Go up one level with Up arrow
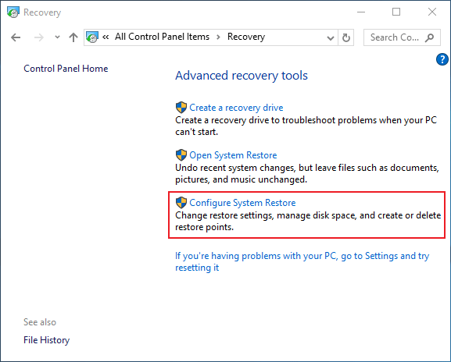 (73, 37)
